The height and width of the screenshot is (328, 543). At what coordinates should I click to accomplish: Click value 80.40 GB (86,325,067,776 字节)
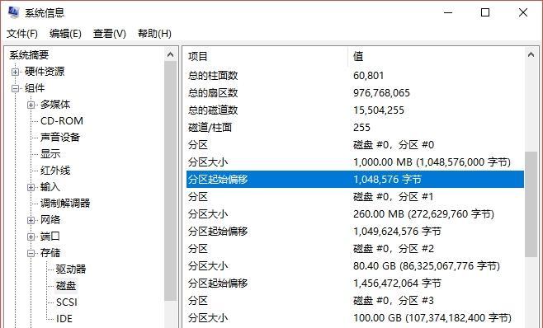coord(427,266)
